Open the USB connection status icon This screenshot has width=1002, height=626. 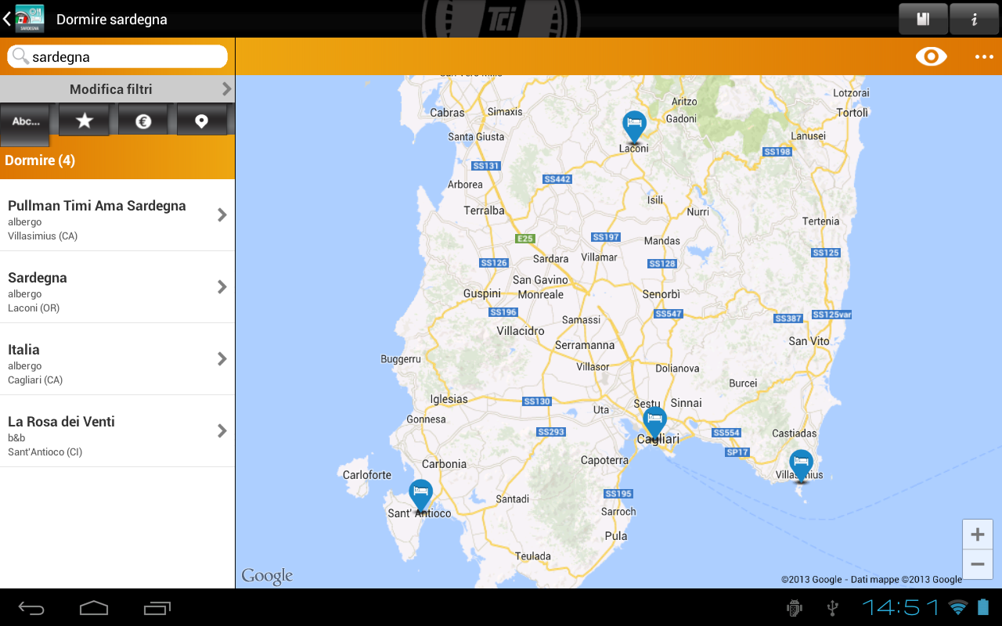(833, 608)
